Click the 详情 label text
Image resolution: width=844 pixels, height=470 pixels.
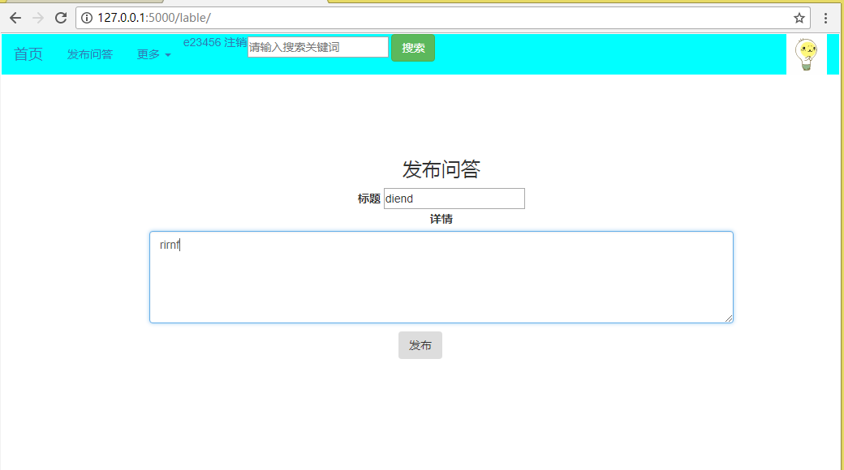tap(441, 219)
